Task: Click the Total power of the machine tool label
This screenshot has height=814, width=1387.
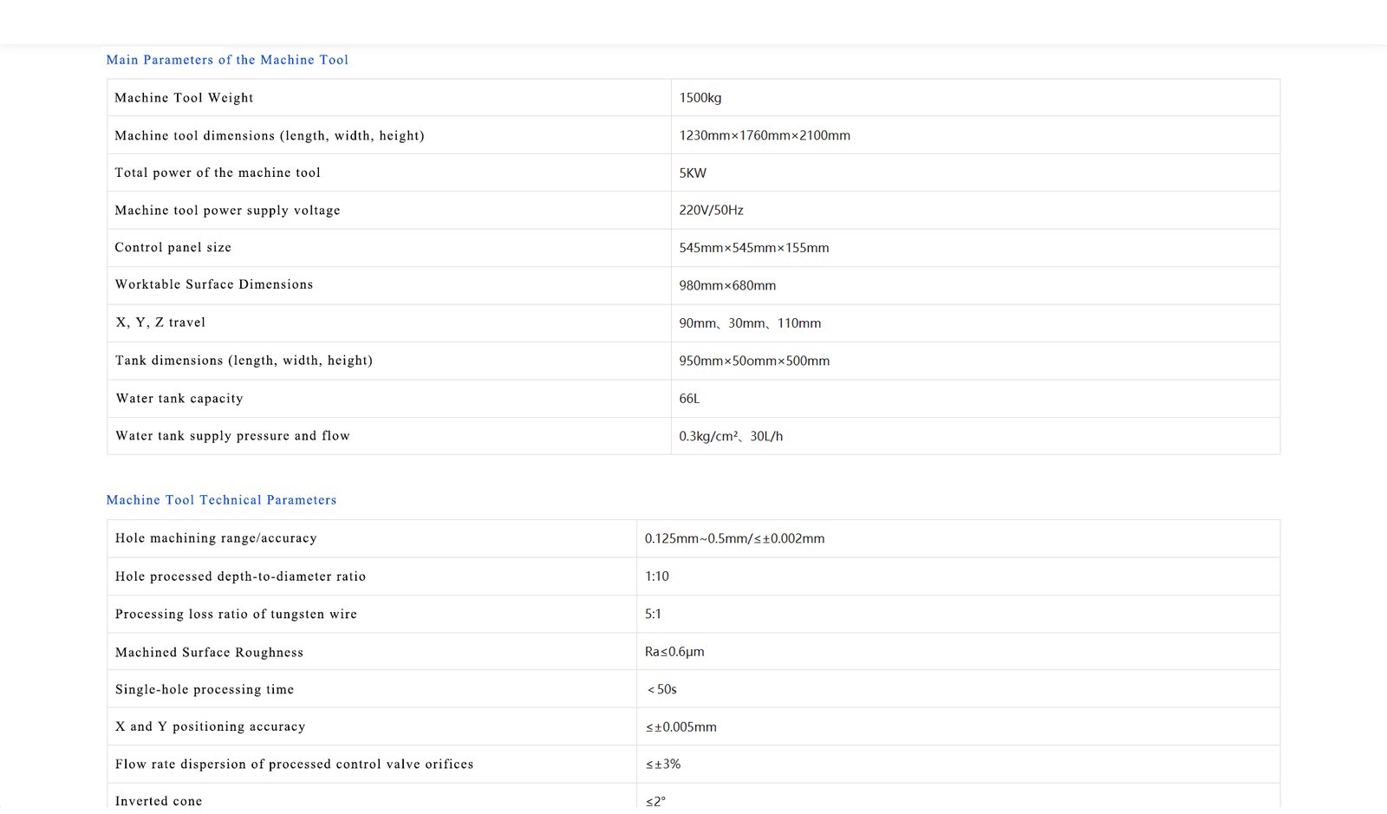Action: (x=218, y=173)
